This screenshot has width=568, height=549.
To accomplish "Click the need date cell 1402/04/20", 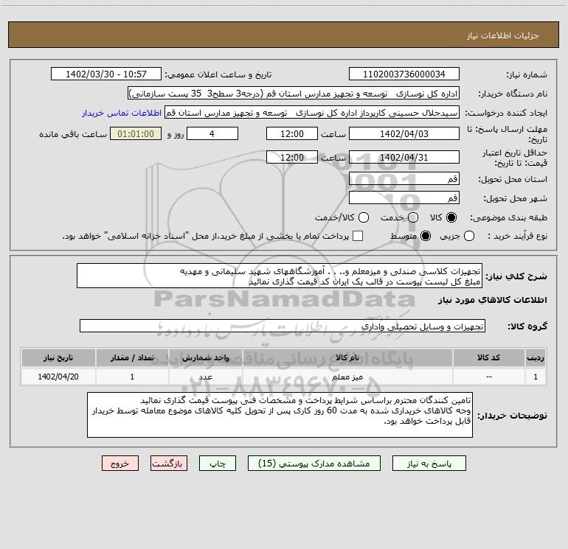I will [58, 377].
